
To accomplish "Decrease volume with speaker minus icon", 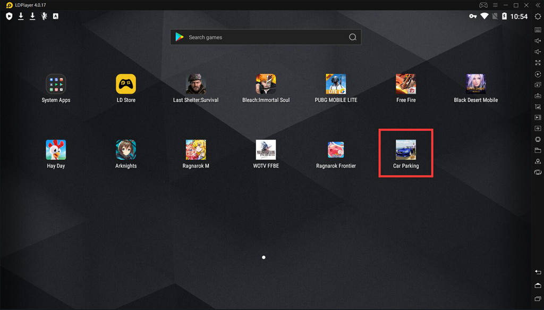I will click(538, 52).
